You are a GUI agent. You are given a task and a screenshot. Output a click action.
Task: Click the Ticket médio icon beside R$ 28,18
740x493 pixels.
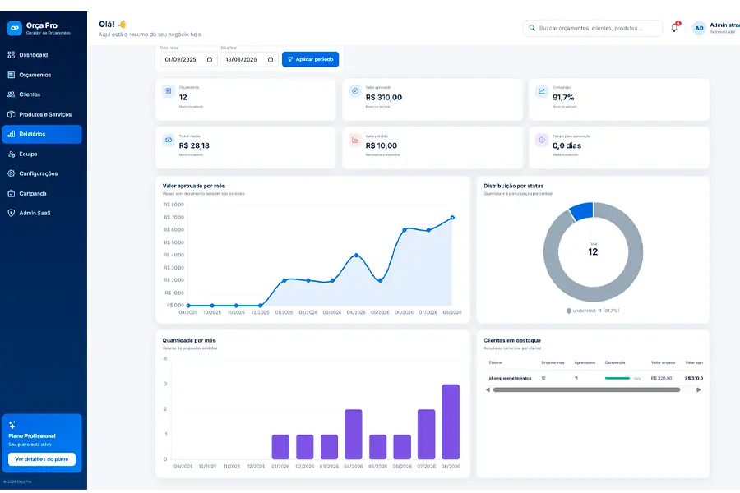click(169, 140)
